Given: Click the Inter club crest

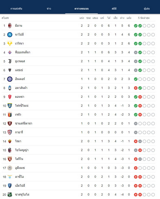Looking at the screenshot, I should click(10, 79).
